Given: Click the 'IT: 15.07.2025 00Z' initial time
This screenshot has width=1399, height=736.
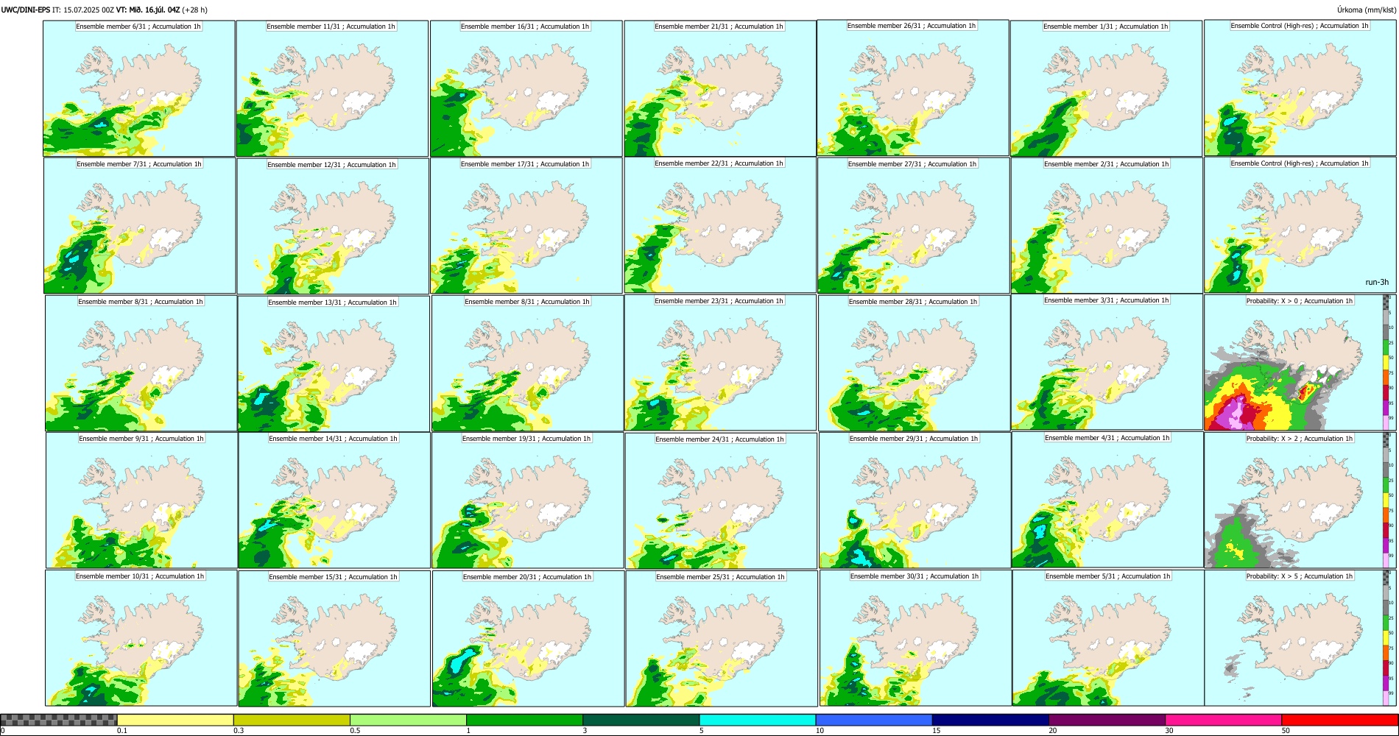Looking at the screenshot, I should pyautogui.click(x=83, y=10).
